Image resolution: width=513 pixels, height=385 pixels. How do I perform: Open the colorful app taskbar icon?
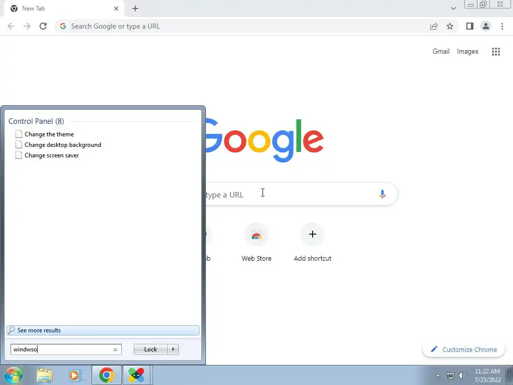136,375
